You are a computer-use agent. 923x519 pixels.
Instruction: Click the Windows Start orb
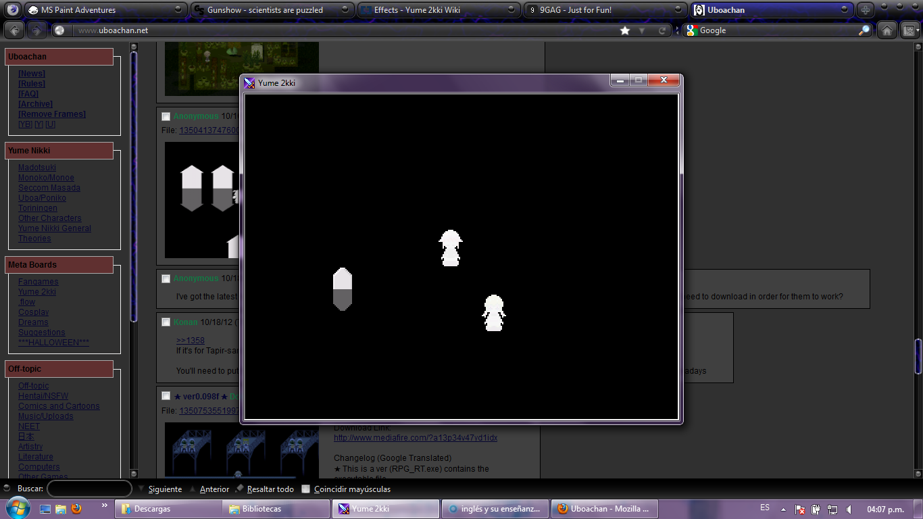pyautogui.click(x=17, y=508)
